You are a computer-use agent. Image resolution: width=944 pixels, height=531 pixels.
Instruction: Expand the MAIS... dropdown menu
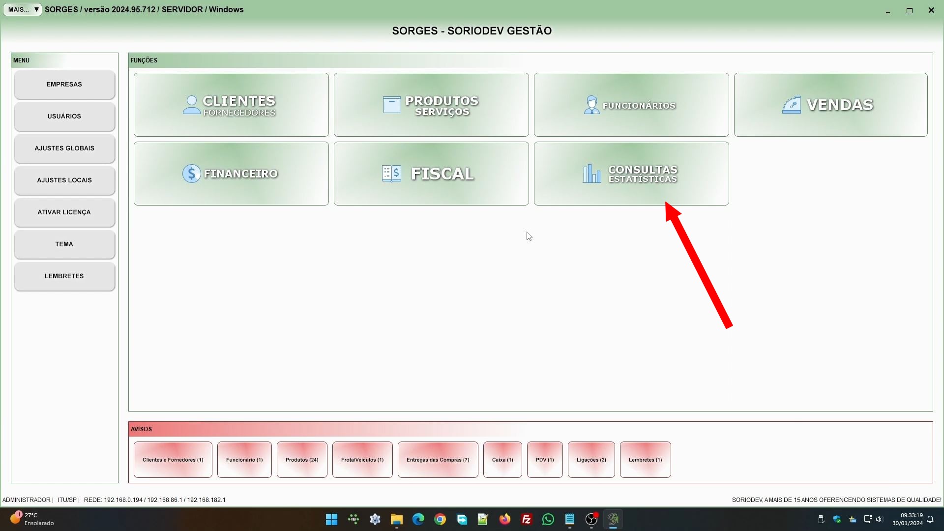click(x=23, y=9)
